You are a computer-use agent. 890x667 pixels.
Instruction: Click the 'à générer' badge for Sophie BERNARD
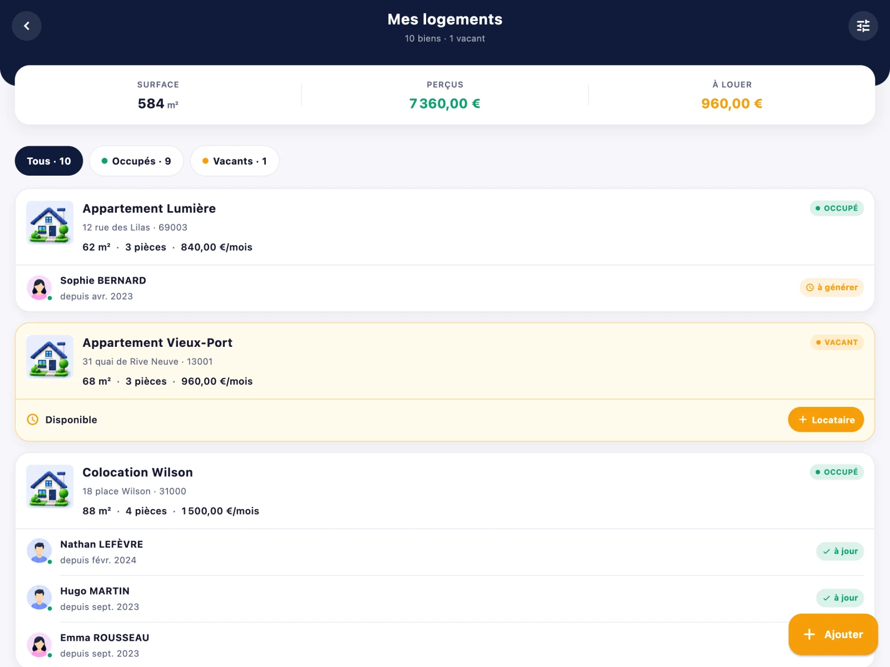click(x=832, y=287)
